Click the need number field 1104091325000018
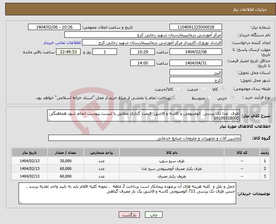Viewport: 276px width, 224px height. click(x=196, y=27)
